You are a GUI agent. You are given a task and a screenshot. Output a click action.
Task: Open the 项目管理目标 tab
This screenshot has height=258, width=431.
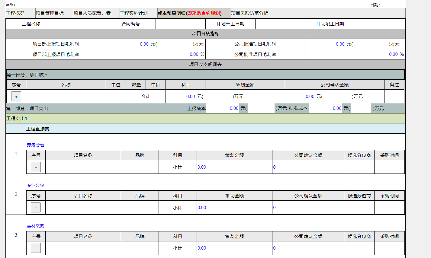pyautogui.click(x=50, y=13)
